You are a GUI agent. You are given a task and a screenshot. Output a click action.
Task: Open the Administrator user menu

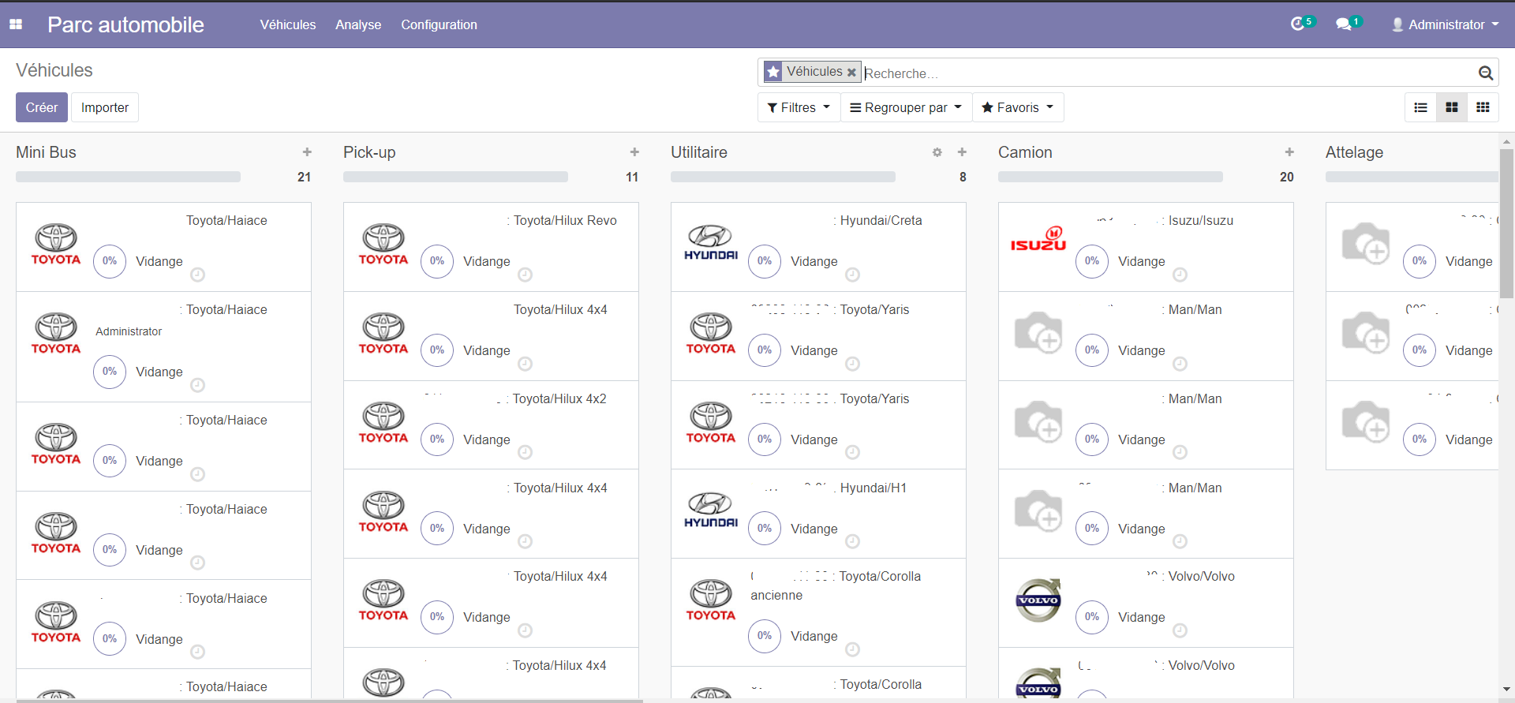(1445, 24)
